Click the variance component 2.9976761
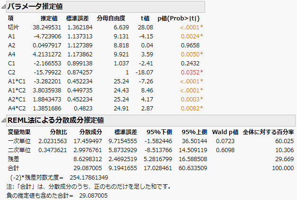The height and width of the screenshot is (200, 297). [x=88, y=150]
